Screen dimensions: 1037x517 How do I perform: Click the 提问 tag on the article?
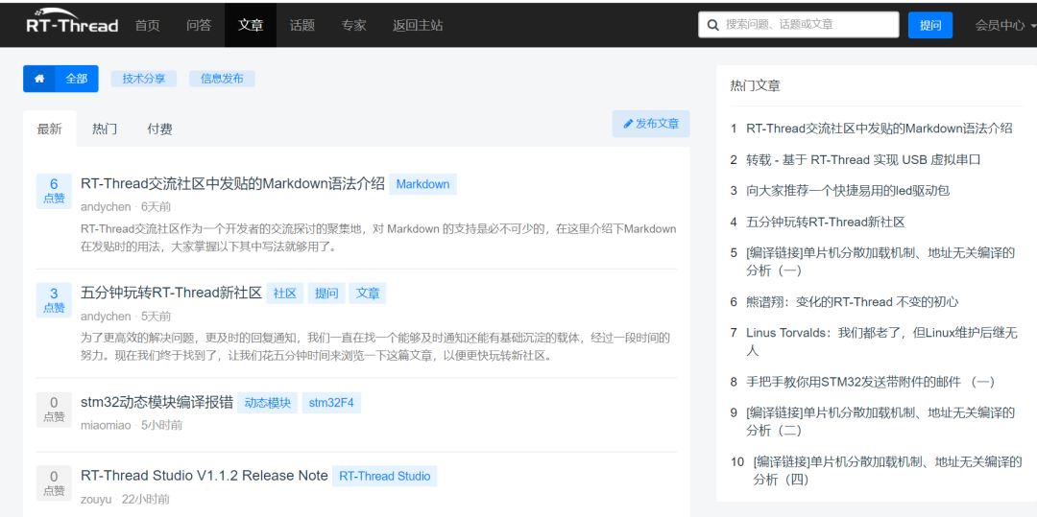(x=326, y=294)
